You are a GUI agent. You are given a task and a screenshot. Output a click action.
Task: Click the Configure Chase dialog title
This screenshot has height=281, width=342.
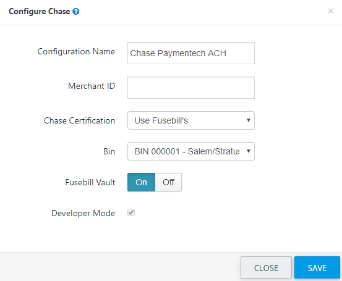click(x=40, y=11)
